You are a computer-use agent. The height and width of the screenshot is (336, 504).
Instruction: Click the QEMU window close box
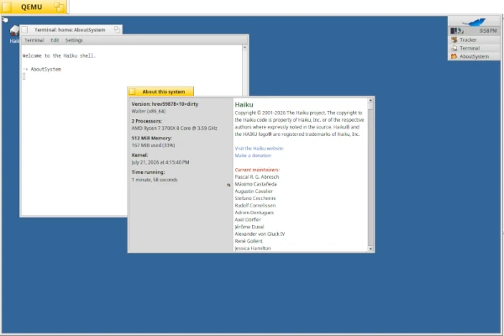tap(7, 7)
